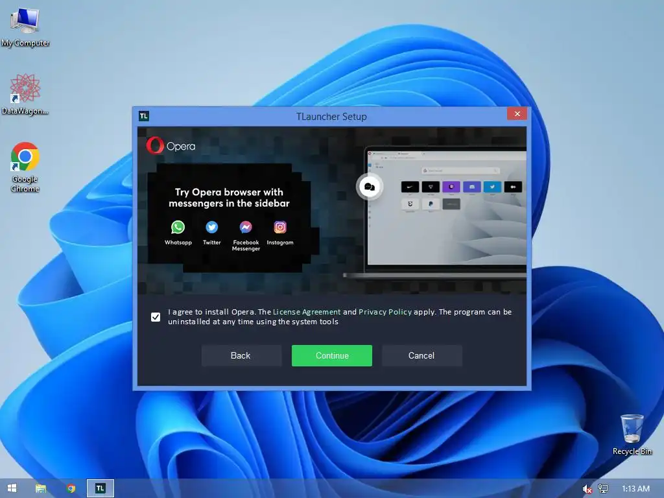Click the network tray icon
Screen dimensions: 664x498
603,489
